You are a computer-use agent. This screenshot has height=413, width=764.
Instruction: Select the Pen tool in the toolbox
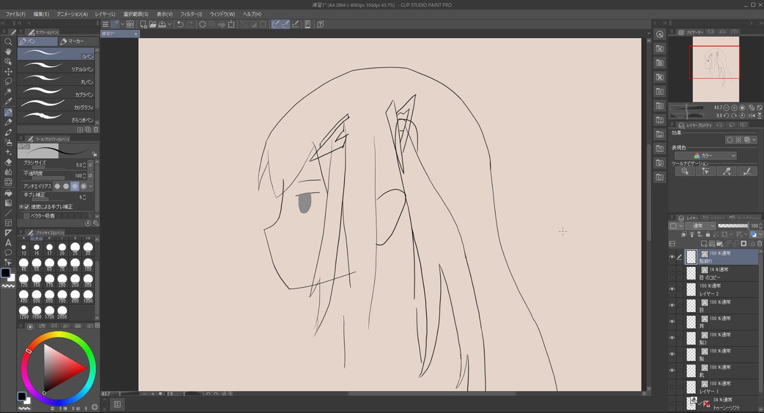8,112
